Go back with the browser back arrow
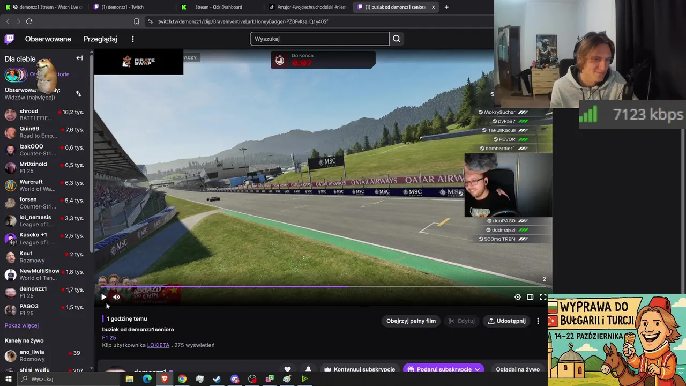The height and width of the screenshot is (386, 686). coord(8,21)
